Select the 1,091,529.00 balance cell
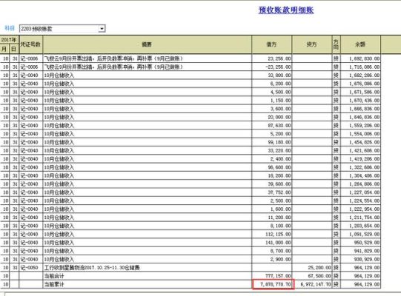 pyautogui.click(x=360, y=234)
